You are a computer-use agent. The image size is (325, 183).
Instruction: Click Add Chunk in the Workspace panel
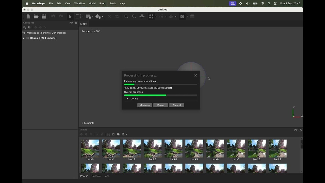tap(25, 27)
